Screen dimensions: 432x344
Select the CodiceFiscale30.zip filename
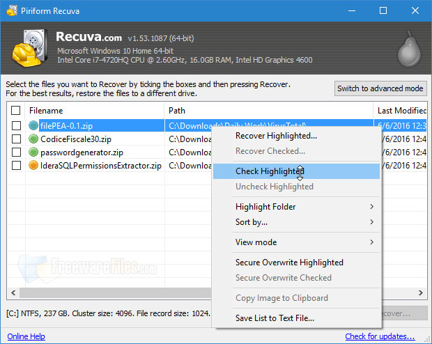tap(76, 139)
